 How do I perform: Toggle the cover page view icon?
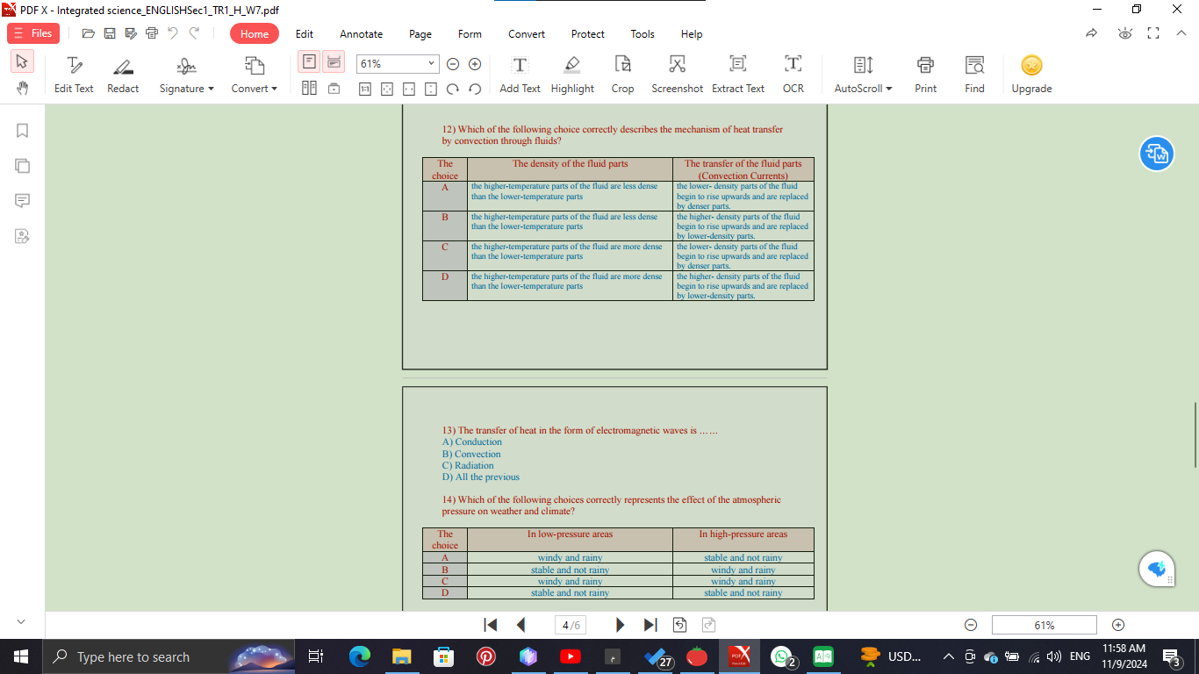[x=334, y=88]
